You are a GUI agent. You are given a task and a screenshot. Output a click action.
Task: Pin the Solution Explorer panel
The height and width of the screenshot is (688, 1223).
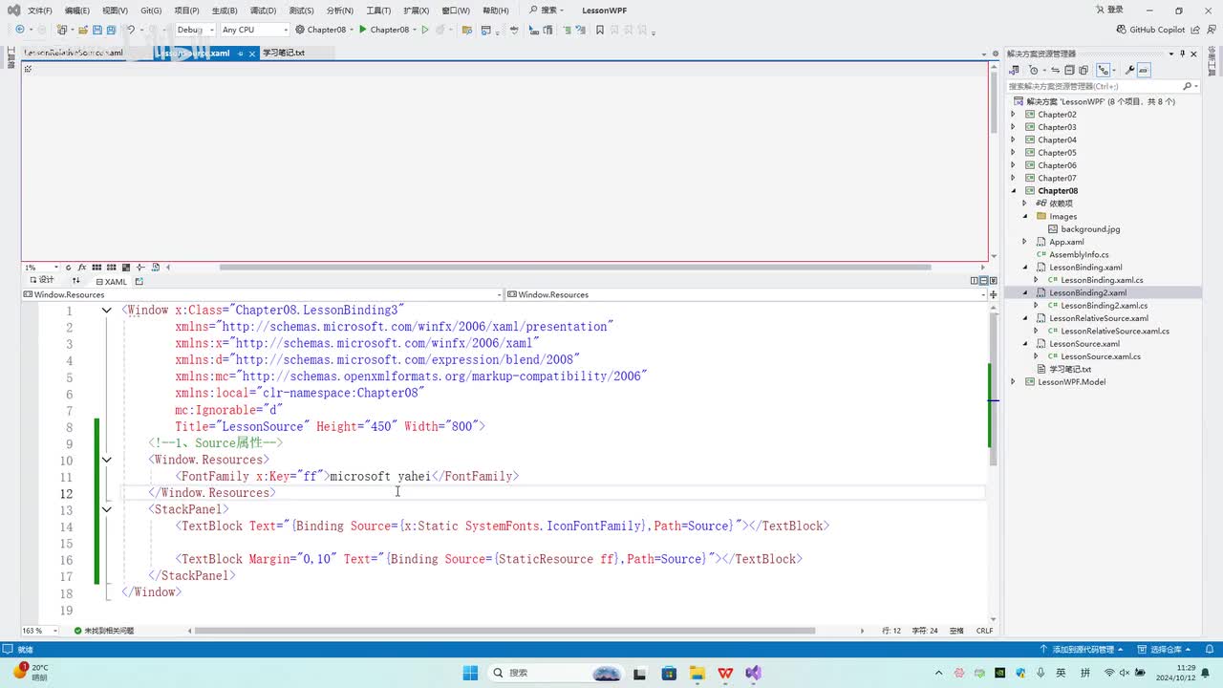tap(1182, 54)
